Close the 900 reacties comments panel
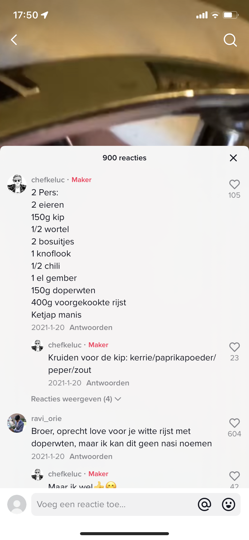This screenshot has width=249, height=540. (x=233, y=158)
